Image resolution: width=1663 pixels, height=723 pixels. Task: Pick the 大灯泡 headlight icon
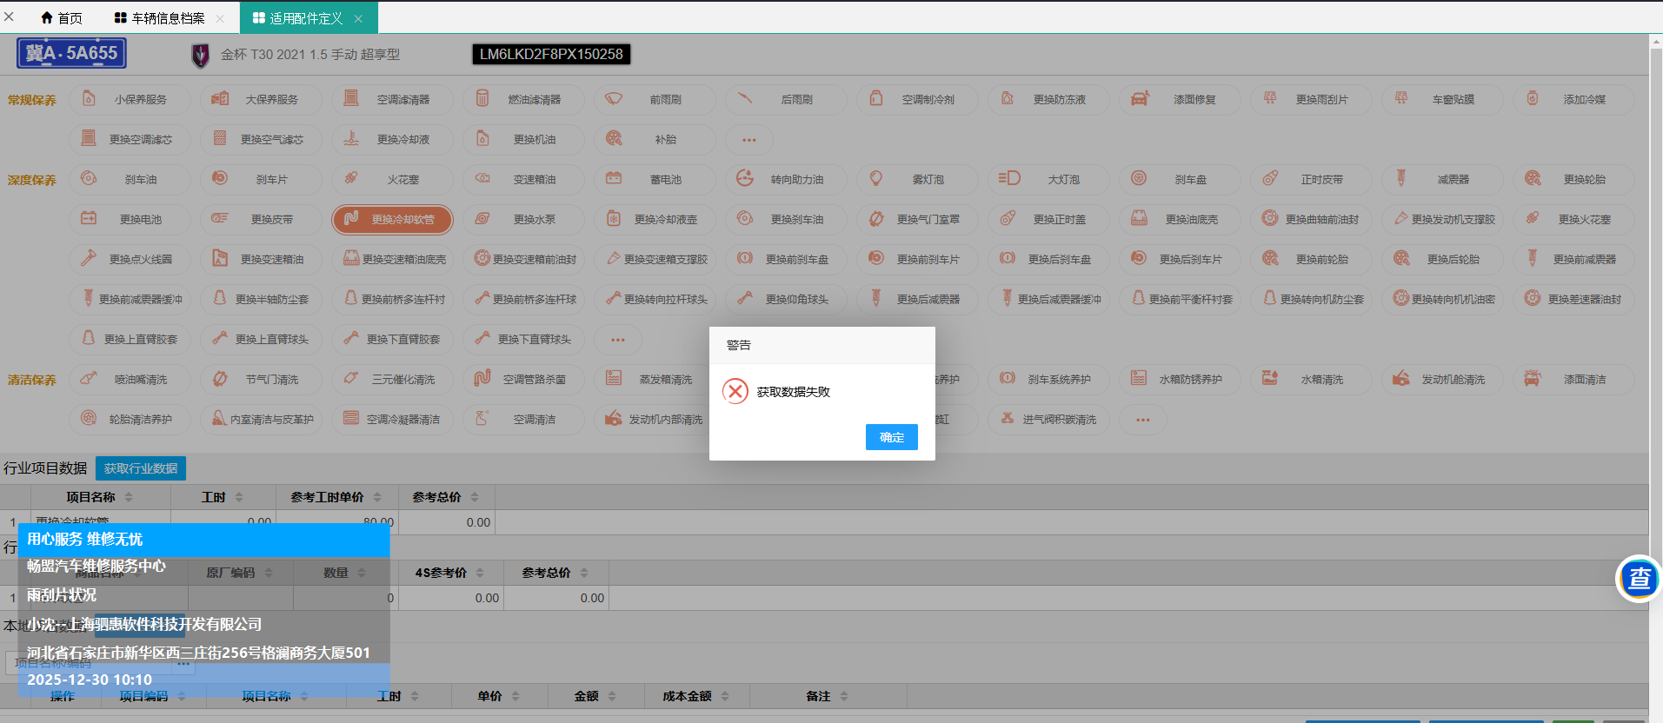[x=1048, y=180]
